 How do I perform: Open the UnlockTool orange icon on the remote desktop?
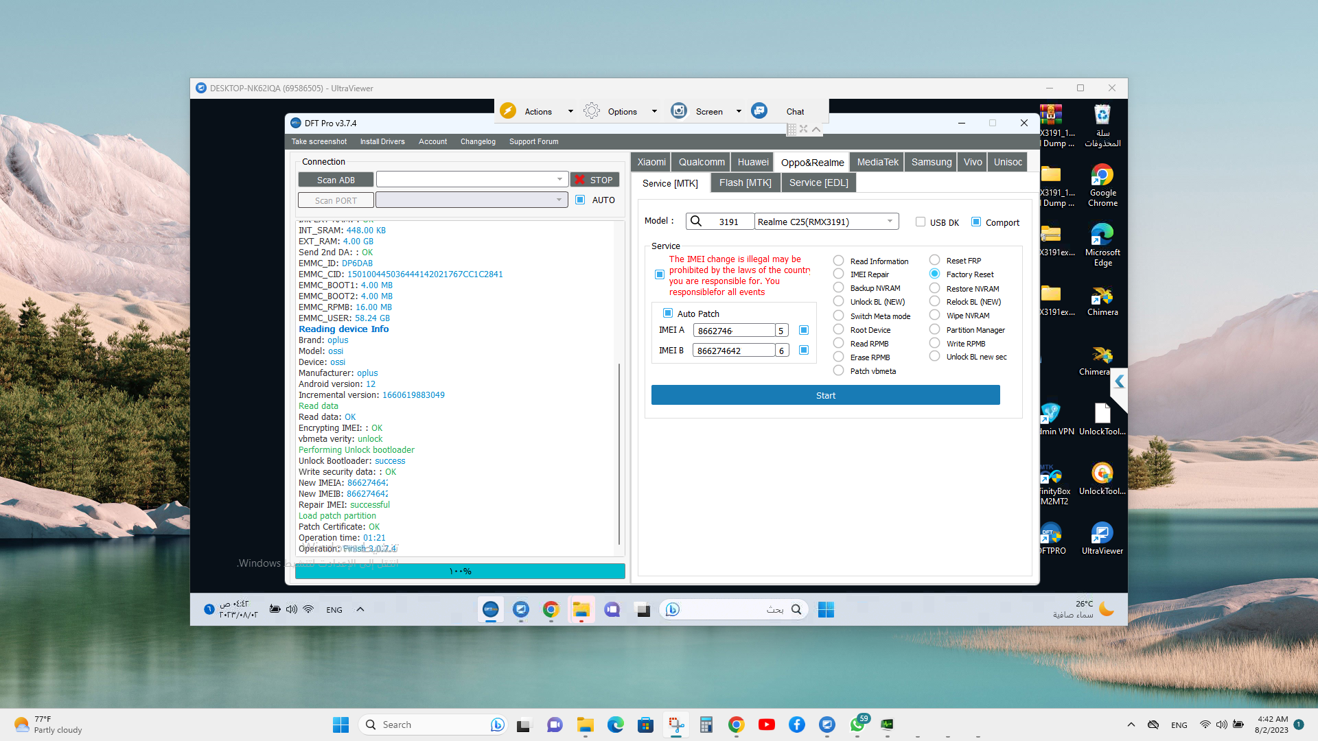tap(1102, 479)
